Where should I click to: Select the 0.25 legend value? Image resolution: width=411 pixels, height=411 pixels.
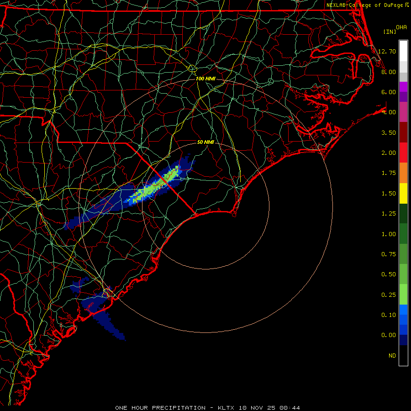click(389, 295)
